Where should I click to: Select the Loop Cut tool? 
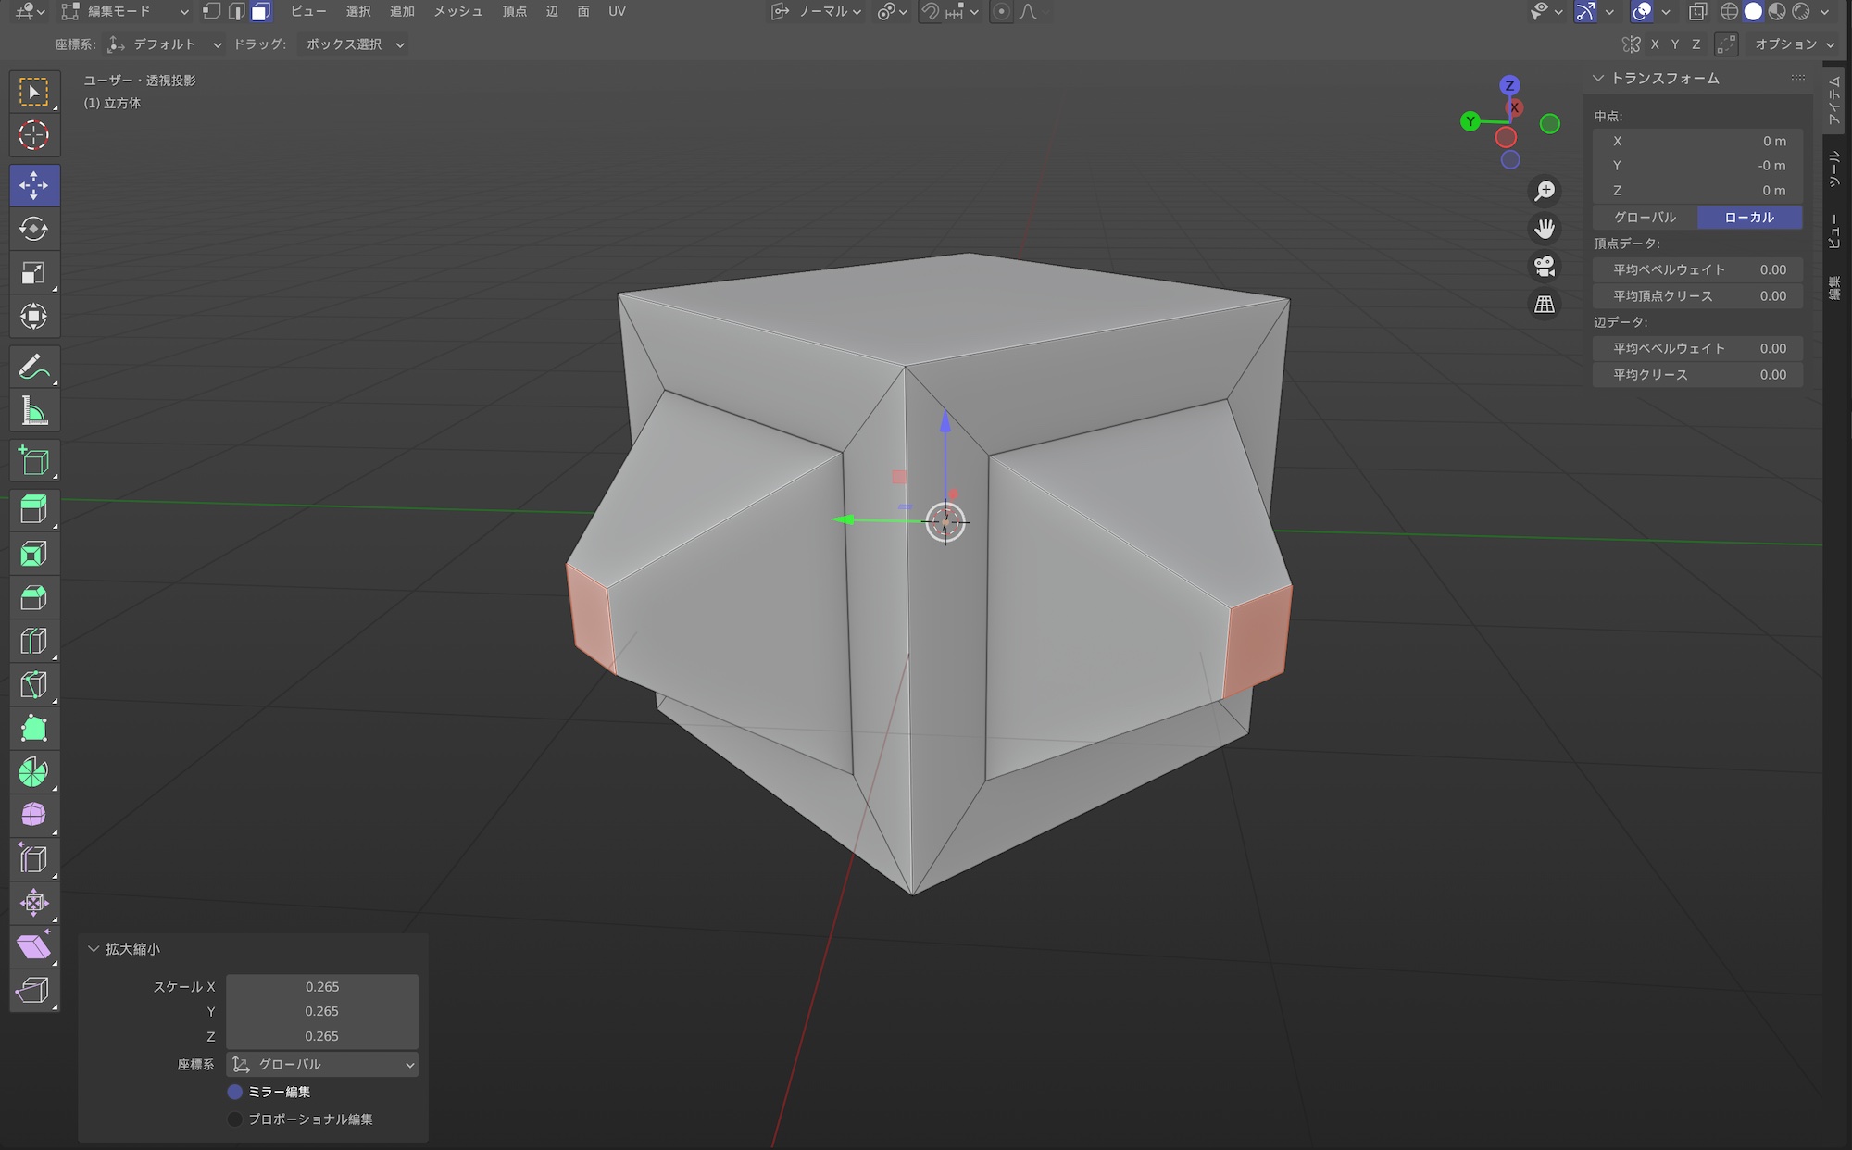coord(33,641)
